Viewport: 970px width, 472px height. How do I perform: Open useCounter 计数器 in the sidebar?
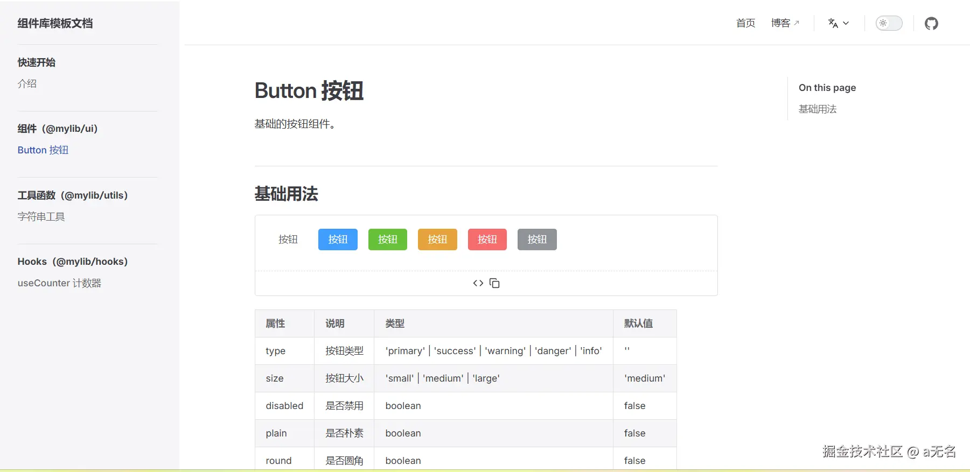pyautogui.click(x=59, y=283)
